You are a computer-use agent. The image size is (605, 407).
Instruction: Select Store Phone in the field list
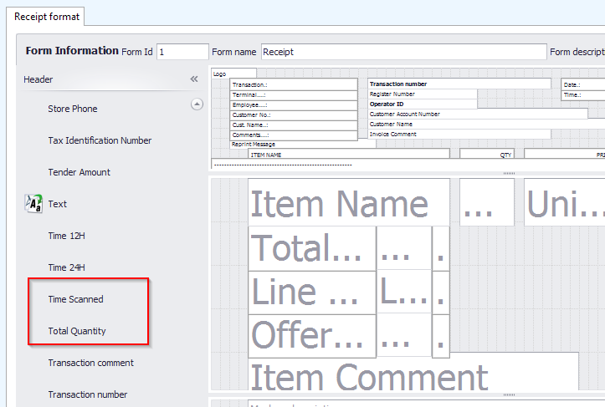pos(73,109)
